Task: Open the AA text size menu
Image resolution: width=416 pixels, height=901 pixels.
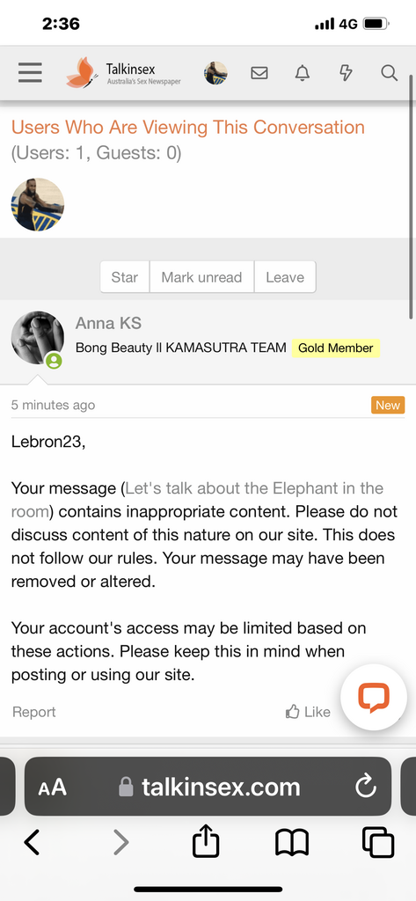Action: 52,787
